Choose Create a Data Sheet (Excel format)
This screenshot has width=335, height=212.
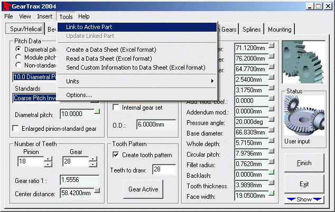point(137,50)
